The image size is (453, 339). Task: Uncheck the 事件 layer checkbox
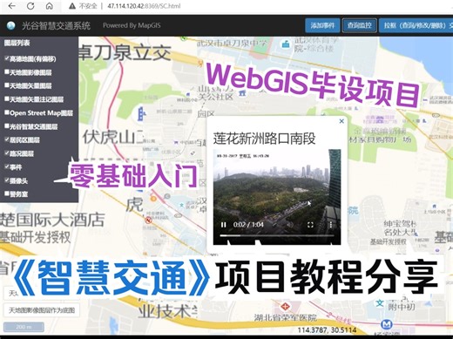pos(7,166)
